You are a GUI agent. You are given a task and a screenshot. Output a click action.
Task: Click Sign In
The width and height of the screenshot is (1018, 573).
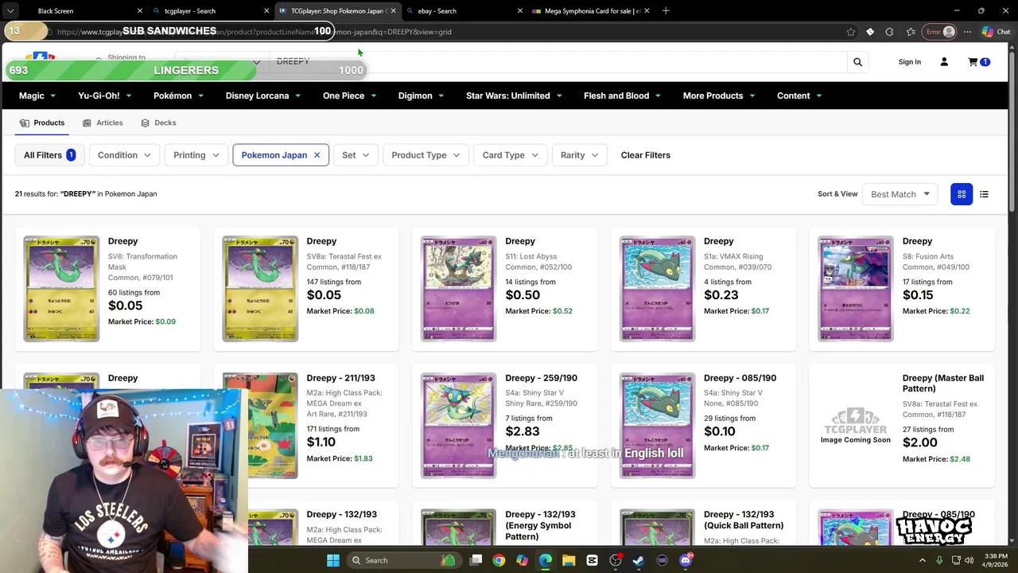click(x=909, y=62)
